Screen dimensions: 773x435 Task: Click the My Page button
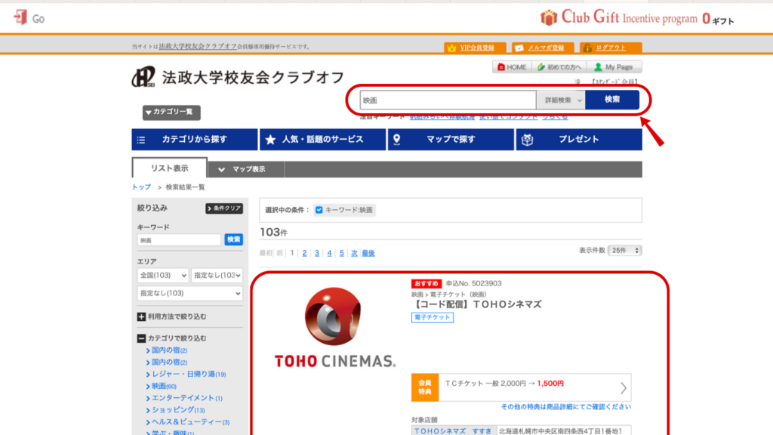coord(614,67)
